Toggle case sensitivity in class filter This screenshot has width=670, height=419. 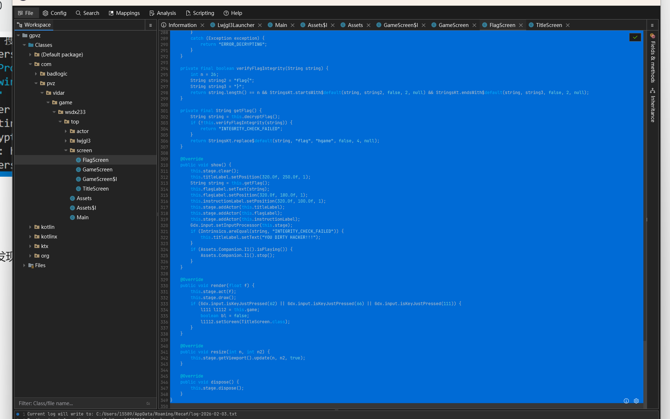(x=148, y=403)
